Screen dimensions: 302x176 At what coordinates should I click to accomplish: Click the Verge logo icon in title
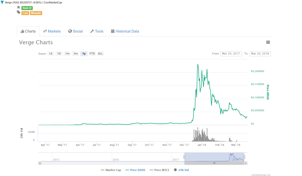pos(2,2)
